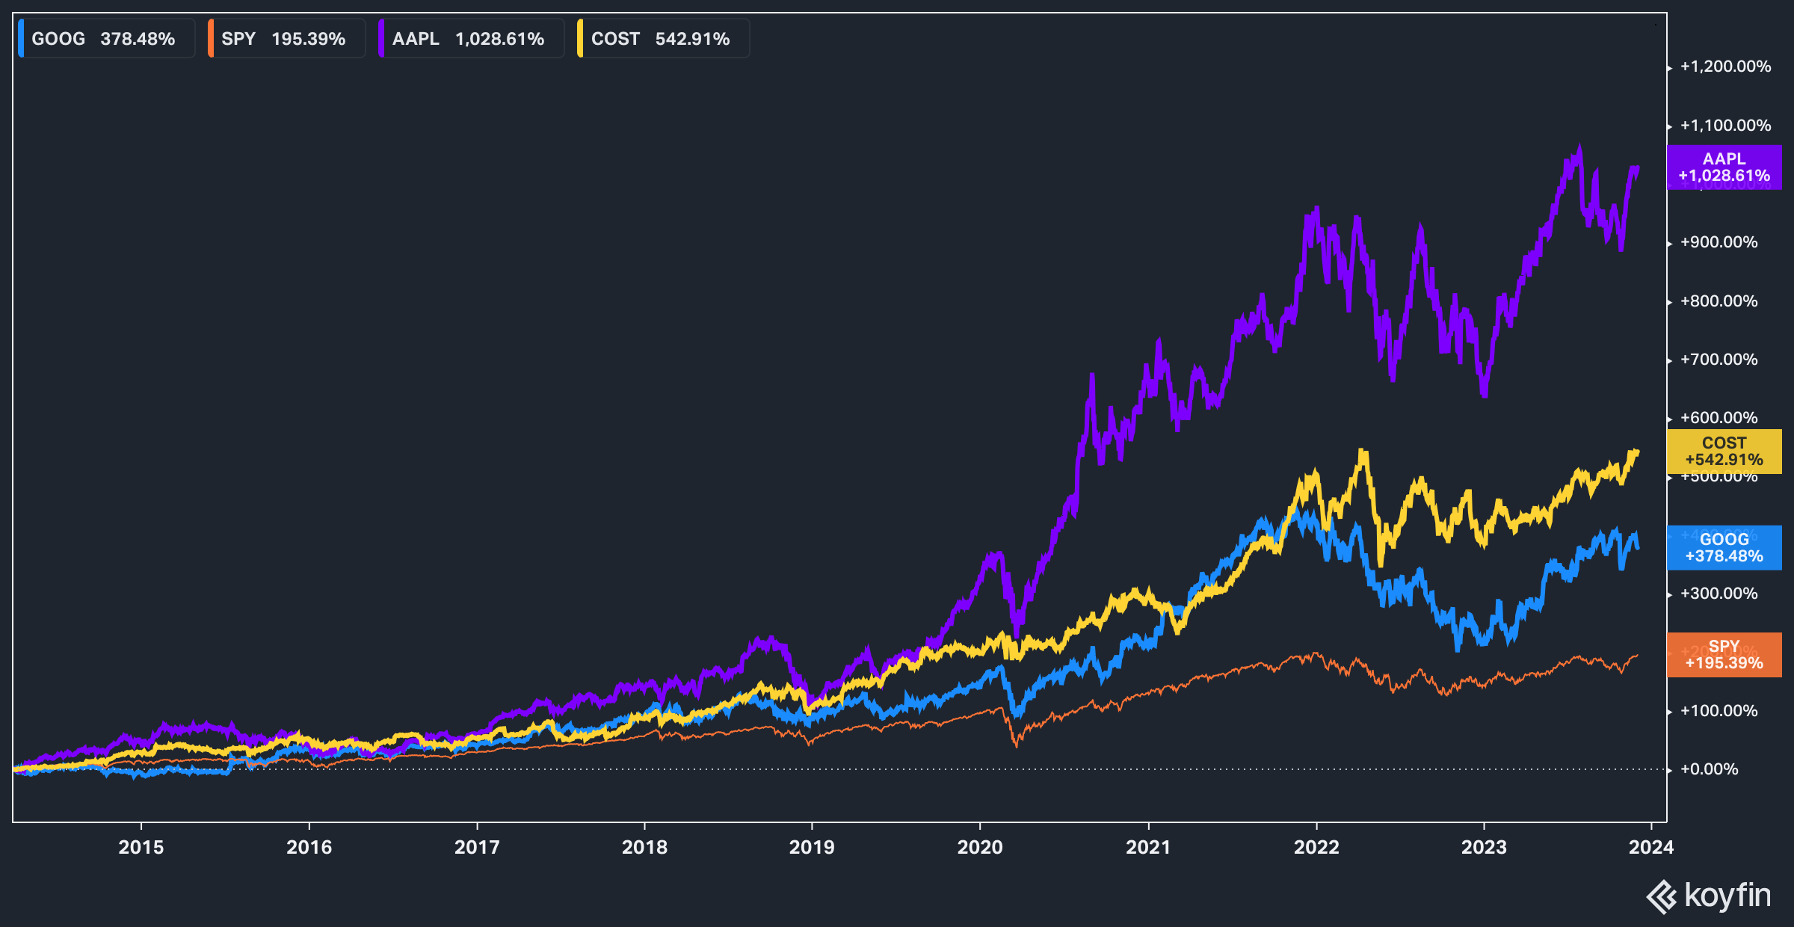Screen dimensions: 1794x927
Task: Click the 2020 marker on time axis
Action: [x=980, y=847]
